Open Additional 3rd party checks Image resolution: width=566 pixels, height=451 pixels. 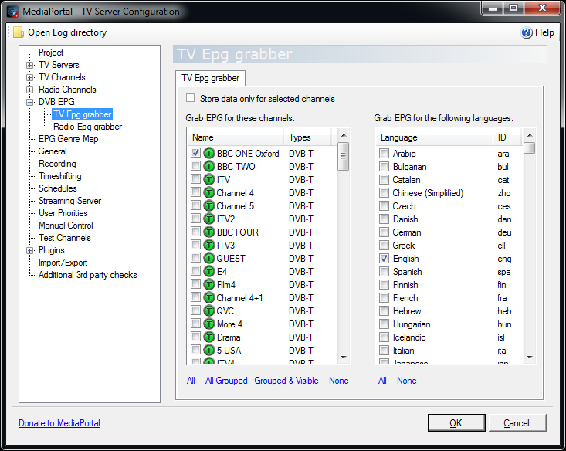point(88,275)
